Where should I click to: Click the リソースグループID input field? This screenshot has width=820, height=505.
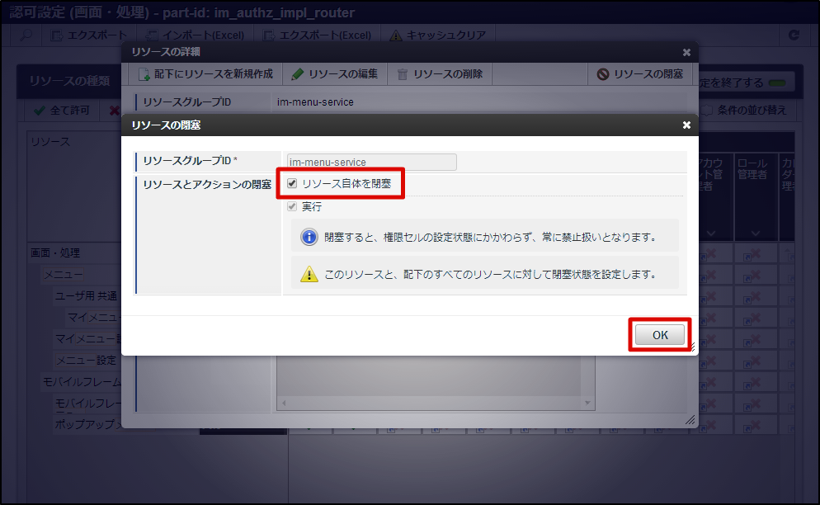point(371,162)
